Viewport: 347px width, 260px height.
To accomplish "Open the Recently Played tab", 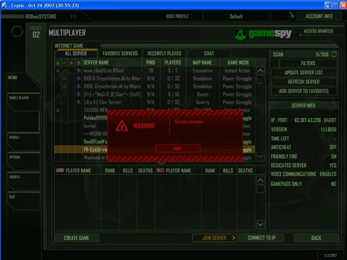I will [x=164, y=54].
